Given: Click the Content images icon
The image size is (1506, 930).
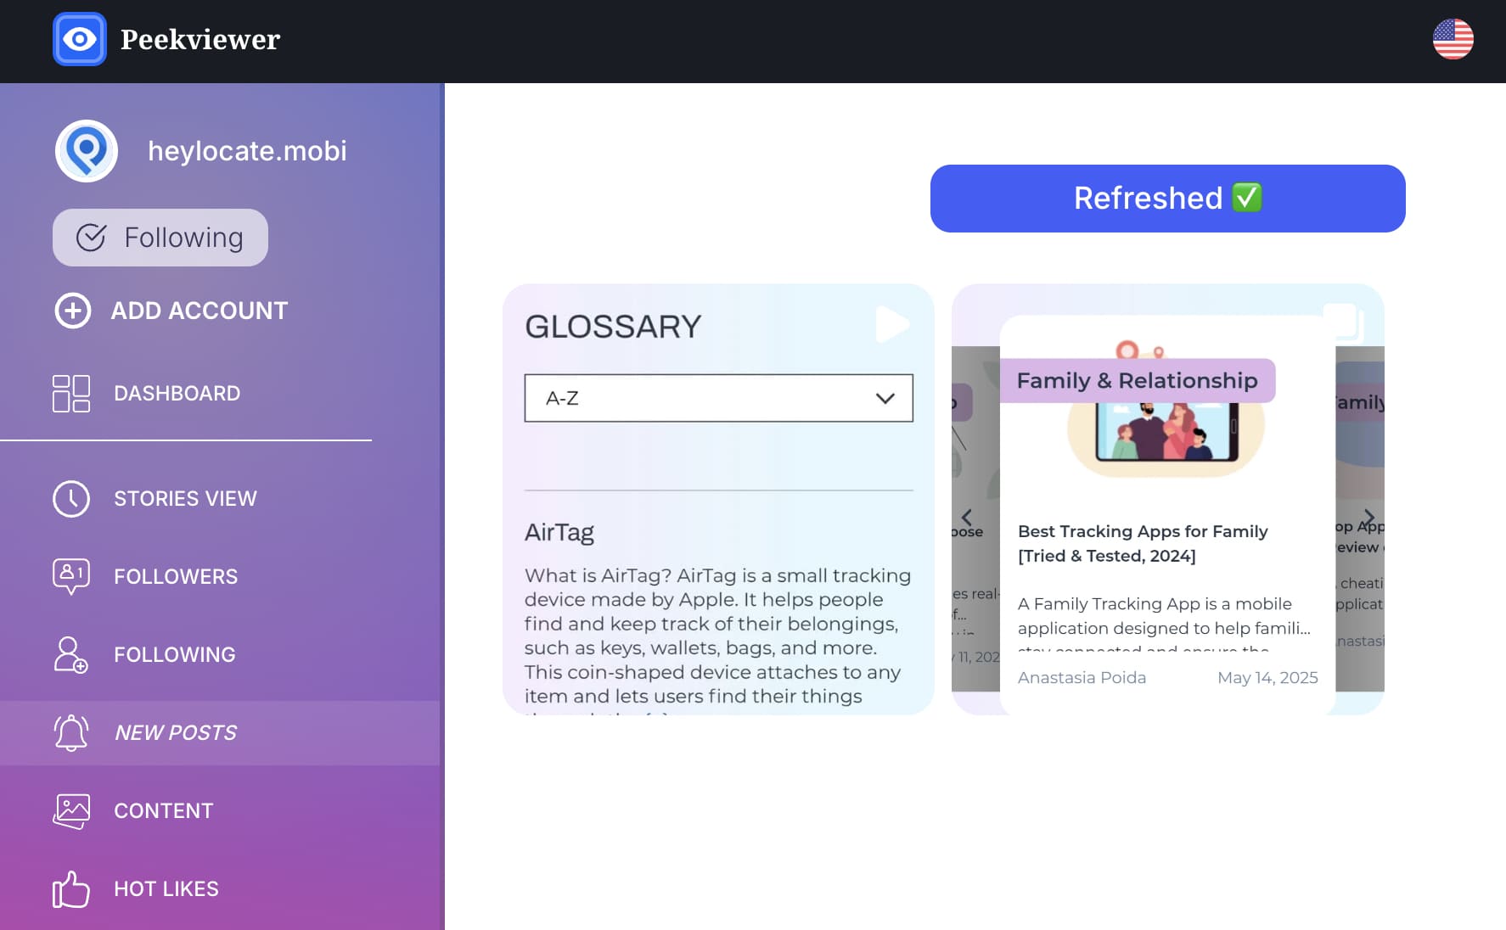Looking at the screenshot, I should point(71,811).
